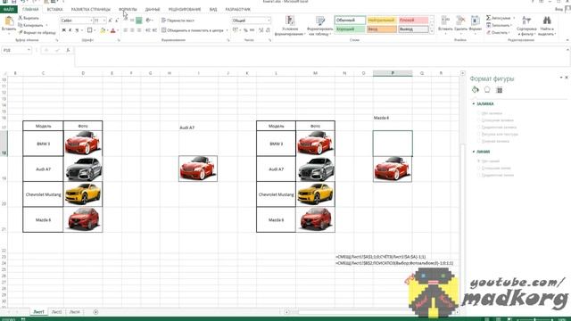Viewport: 571px width, 321px height.
Task: Click the fill color bucket icon
Action: (x=103, y=30)
